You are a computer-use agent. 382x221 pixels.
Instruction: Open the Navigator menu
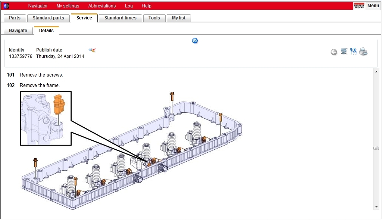tap(38, 6)
